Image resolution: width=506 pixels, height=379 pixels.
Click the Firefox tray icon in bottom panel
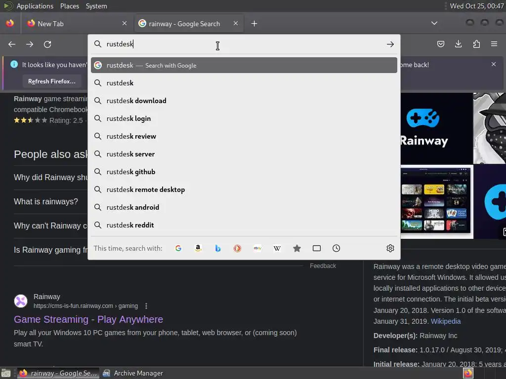coord(468,373)
